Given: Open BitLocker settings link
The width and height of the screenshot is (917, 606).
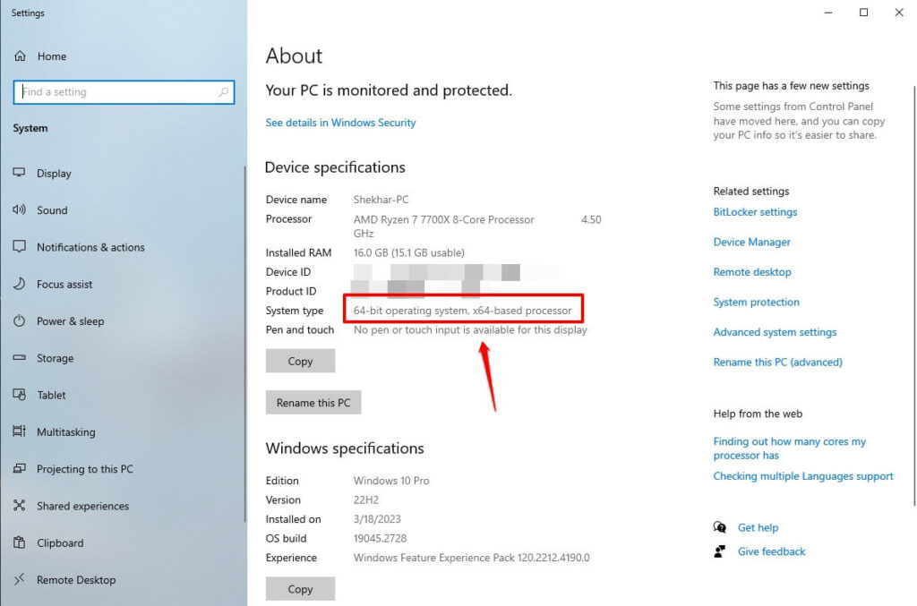Looking at the screenshot, I should point(755,212).
